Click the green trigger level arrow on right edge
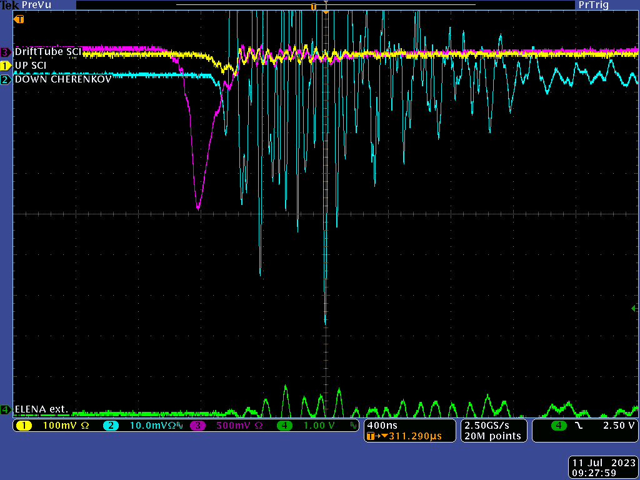The image size is (640, 480). point(635,308)
